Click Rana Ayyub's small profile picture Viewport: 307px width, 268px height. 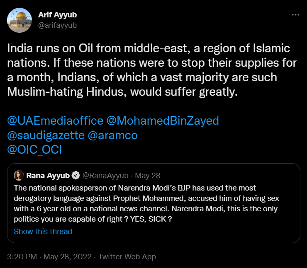click(19, 175)
